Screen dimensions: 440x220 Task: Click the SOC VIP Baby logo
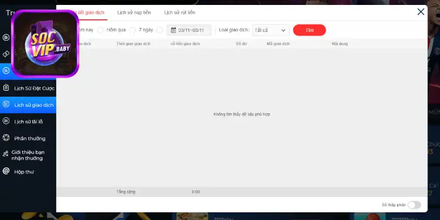point(45,43)
